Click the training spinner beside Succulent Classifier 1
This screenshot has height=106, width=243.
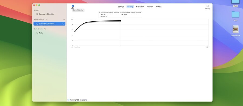[x=63, y=24]
